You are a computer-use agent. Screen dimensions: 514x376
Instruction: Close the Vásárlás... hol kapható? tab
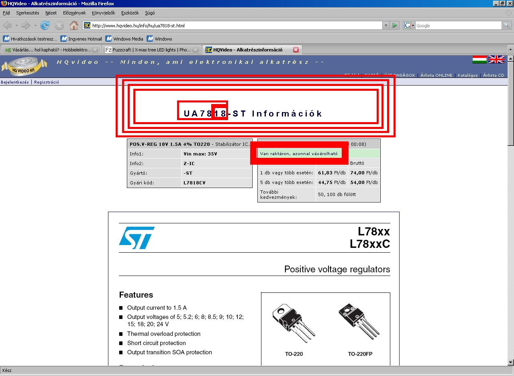coord(95,50)
